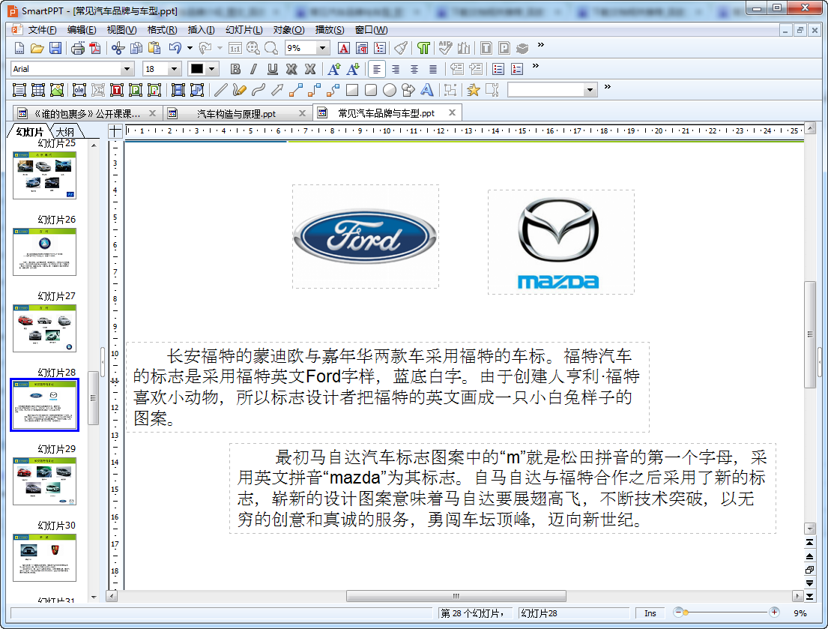This screenshot has height=629, width=828.
Task: Expand overflow chevron on standard toolbar
Action: click(541, 46)
